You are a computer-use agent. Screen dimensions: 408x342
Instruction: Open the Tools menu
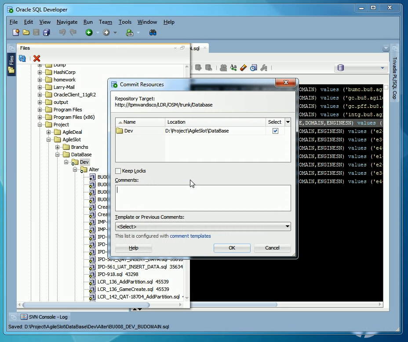(x=125, y=22)
